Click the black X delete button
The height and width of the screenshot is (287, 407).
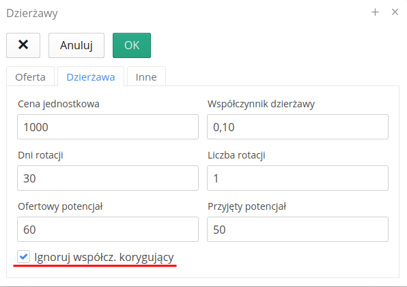[x=23, y=45]
